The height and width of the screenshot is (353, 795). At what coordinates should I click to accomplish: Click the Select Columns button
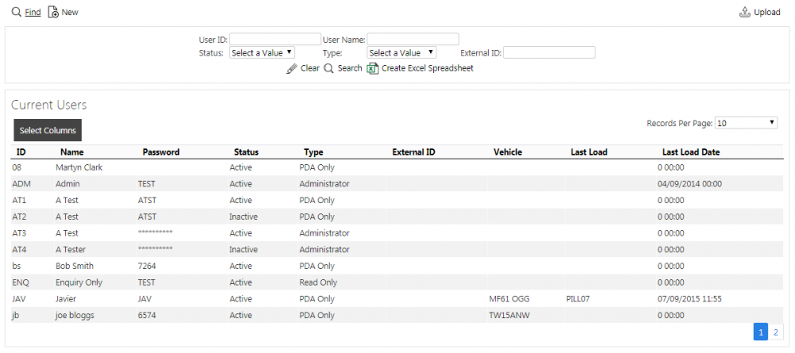coord(48,130)
